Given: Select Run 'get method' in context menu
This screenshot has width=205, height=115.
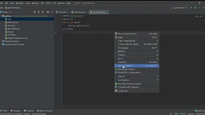Looking at the screenshot, I should click(137, 66).
